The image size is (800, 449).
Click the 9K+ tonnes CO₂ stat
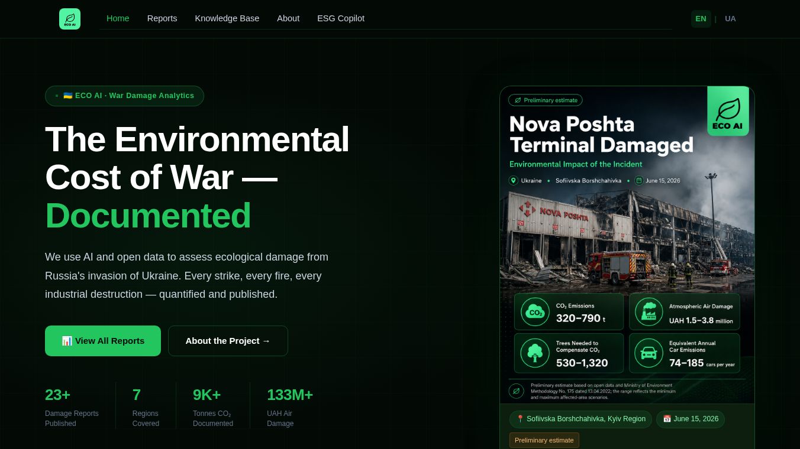pos(213,406)
